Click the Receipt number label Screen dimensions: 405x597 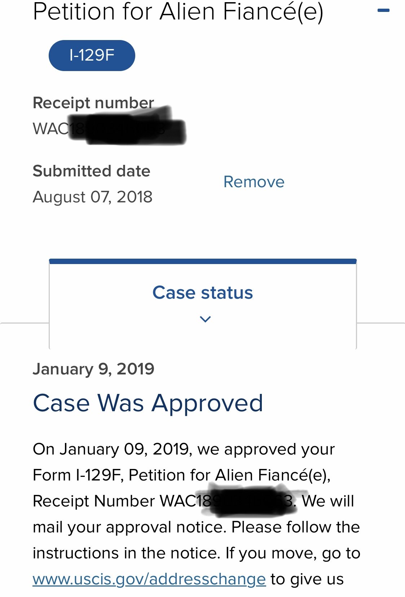(93, 103)
